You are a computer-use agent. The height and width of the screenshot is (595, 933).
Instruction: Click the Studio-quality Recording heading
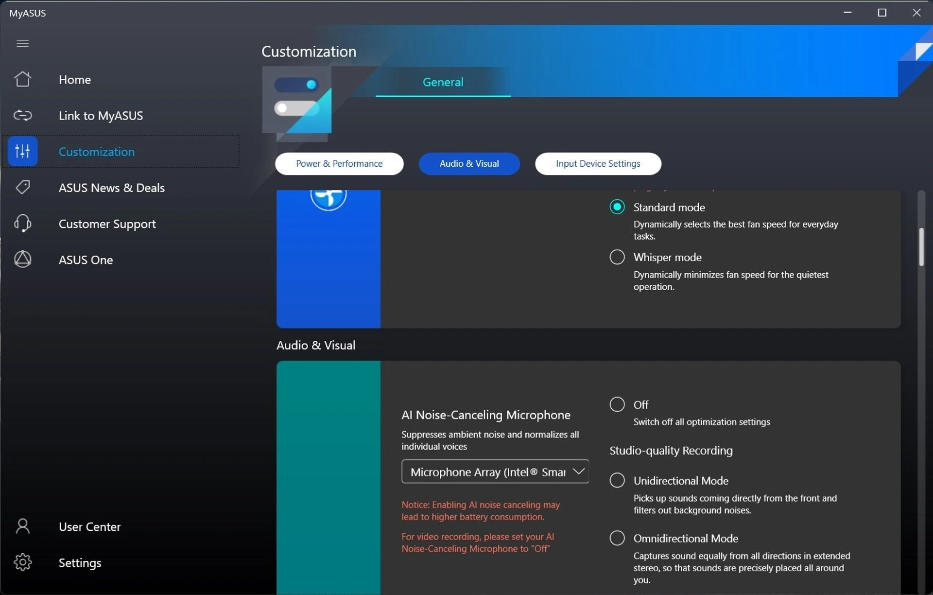(x=671, y=450)
